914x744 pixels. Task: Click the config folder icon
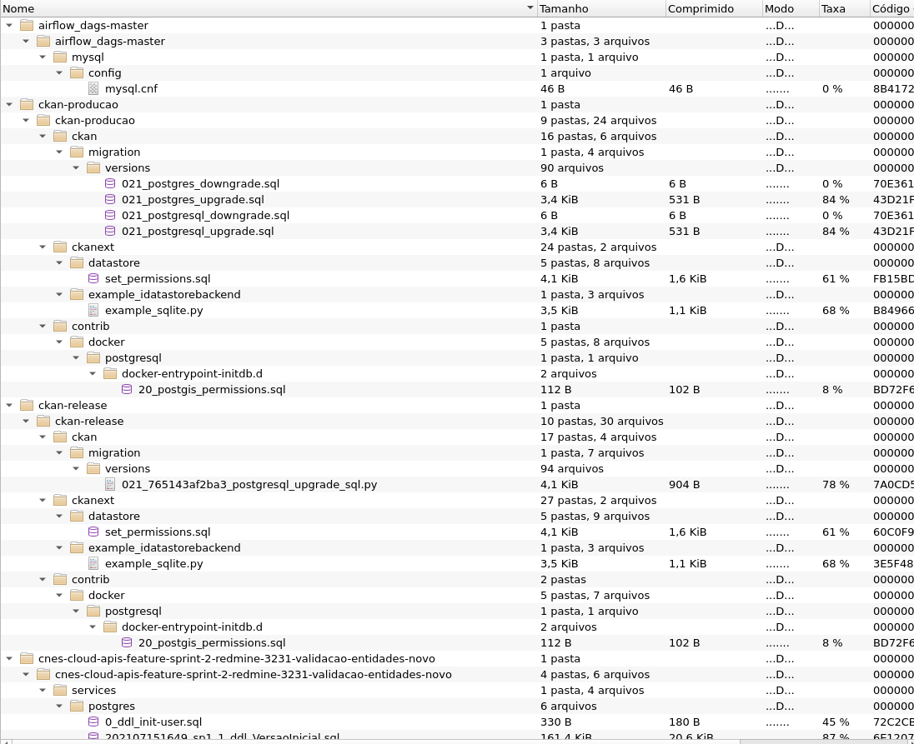tap(77, 72)
